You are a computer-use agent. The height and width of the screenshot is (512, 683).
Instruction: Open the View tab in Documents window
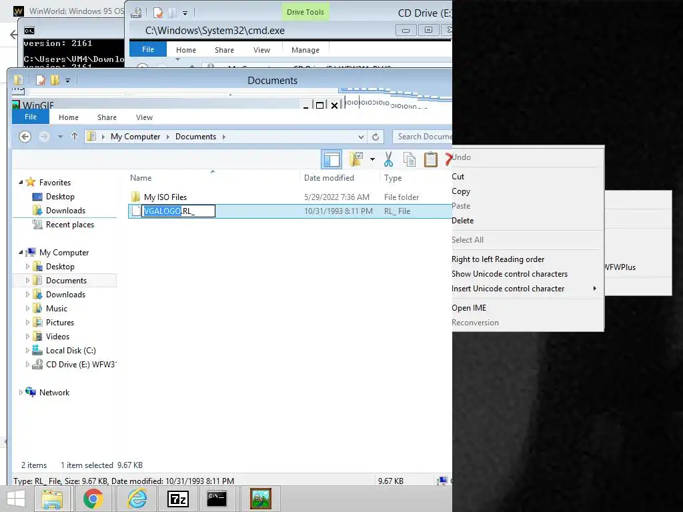(144, 117)
